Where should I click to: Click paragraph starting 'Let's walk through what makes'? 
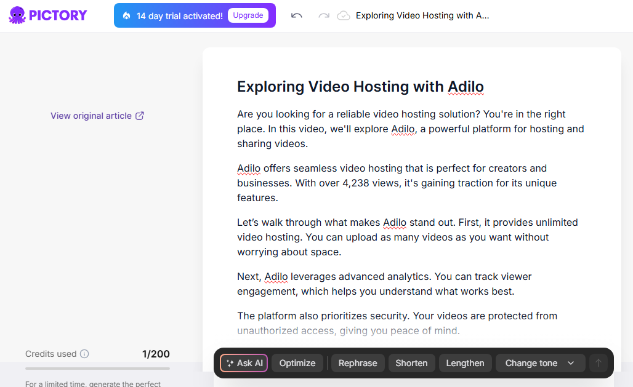pyautogui.click(x=408, y=237)
